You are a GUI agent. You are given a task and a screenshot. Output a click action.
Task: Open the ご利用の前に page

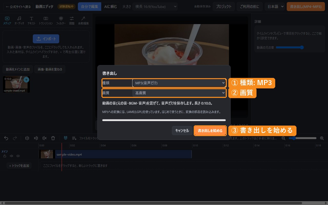[250, 7]
